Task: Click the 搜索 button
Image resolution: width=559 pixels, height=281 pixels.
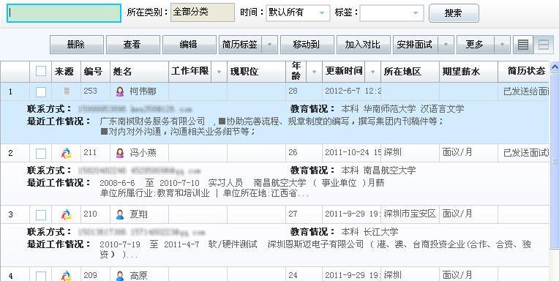Action: (454, 13)
